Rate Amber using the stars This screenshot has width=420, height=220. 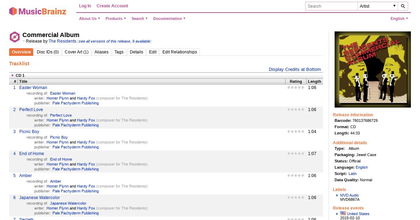pos(296,176)
